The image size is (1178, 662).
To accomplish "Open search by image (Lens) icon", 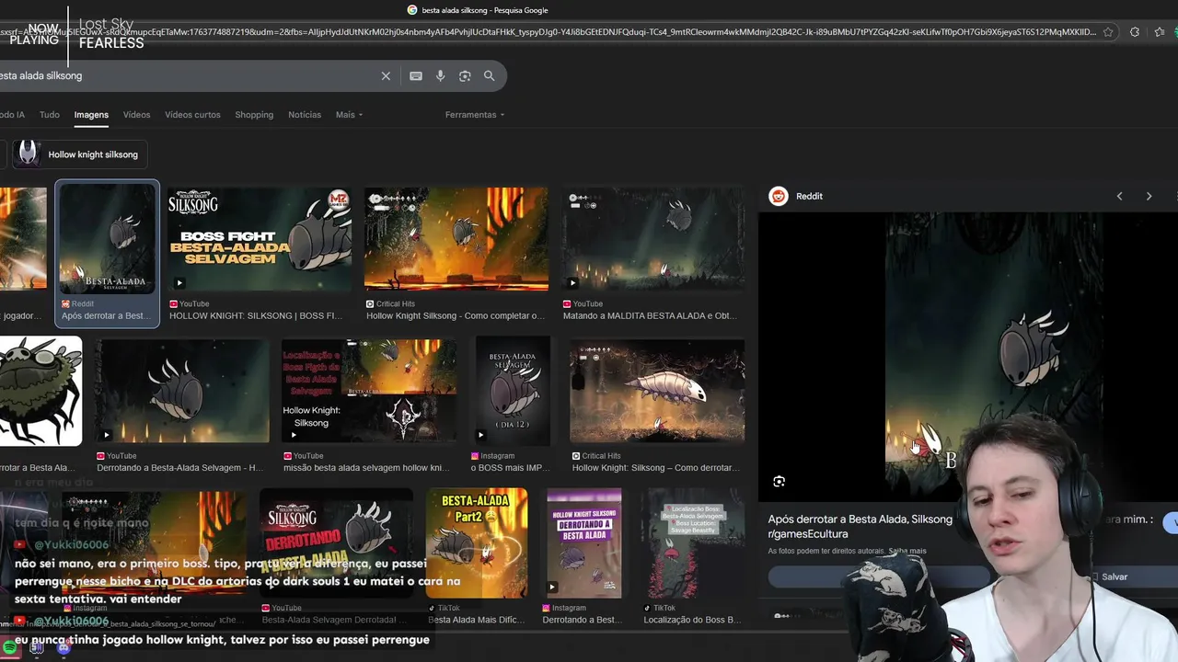I will [x=465, y=76].
